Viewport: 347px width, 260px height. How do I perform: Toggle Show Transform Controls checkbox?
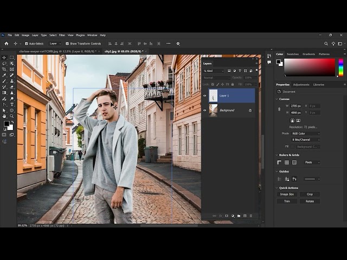(x=67, y=44)
